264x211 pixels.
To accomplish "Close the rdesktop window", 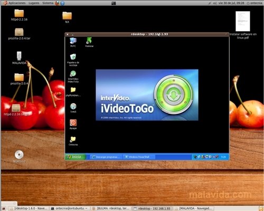I will coord(68,34).
